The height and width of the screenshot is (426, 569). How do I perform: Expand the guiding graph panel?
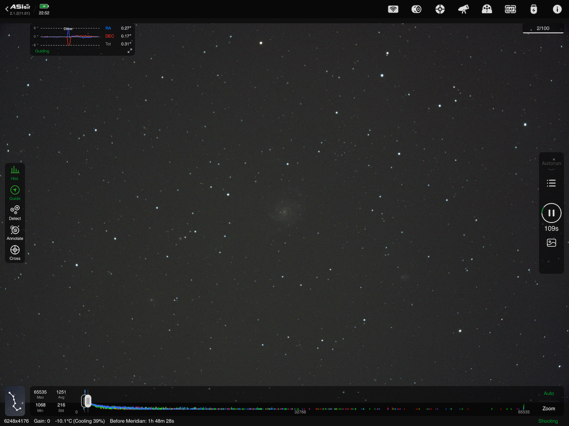coord(130,51)
